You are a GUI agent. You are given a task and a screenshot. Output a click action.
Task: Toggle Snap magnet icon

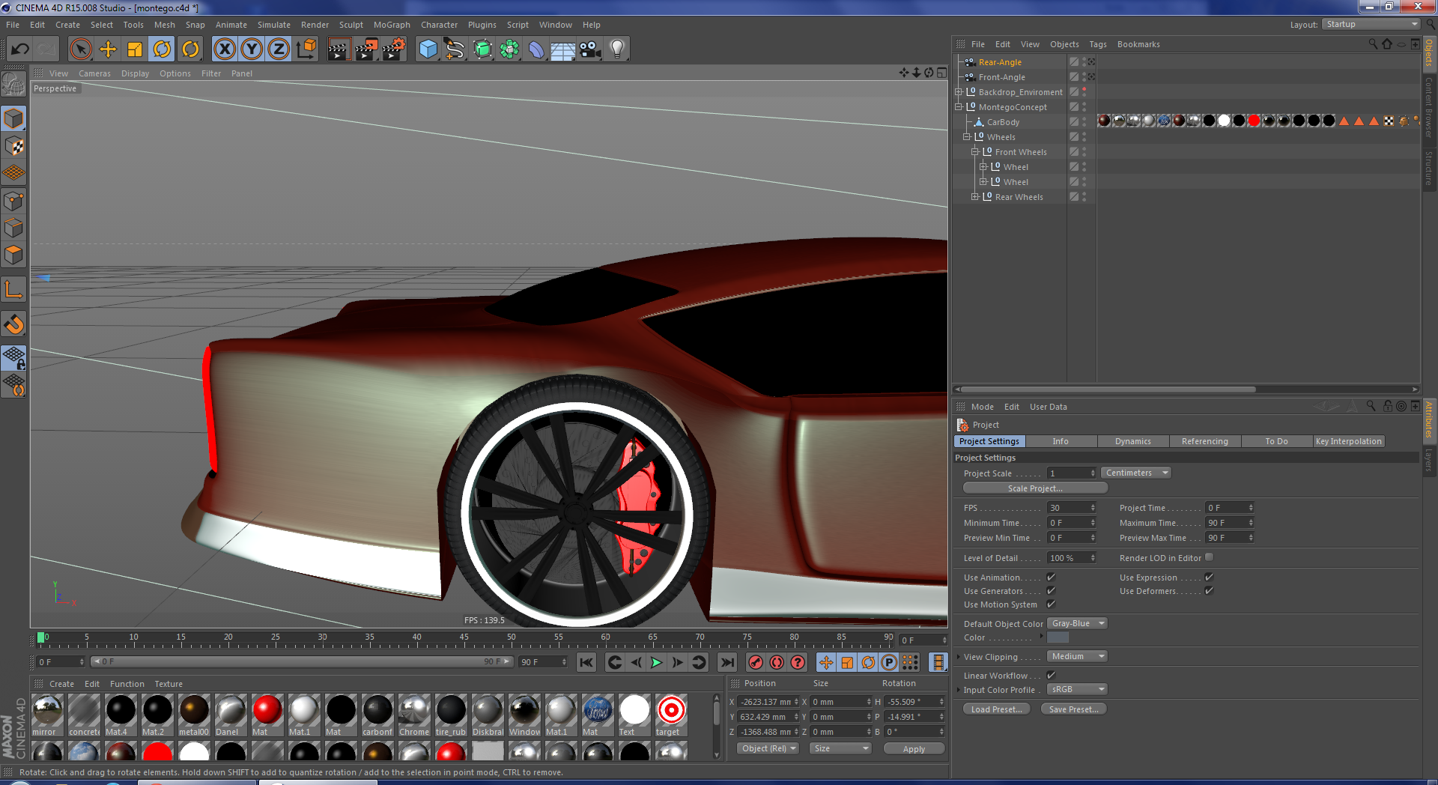[13, 324]
